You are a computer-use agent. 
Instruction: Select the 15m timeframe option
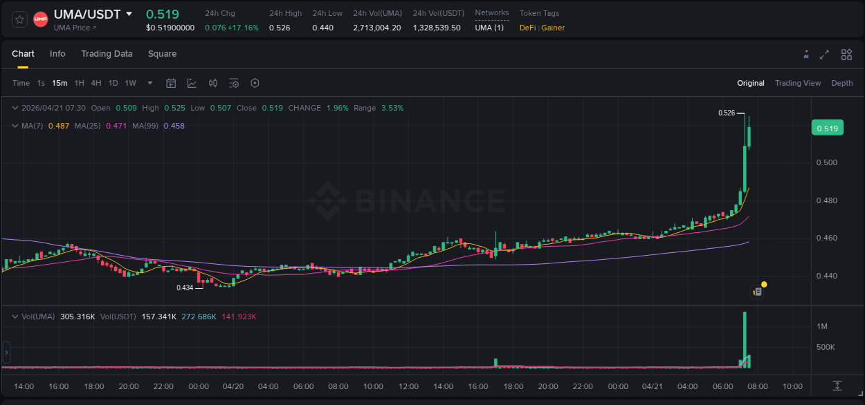pyautogui.click(x=60, y=83)
